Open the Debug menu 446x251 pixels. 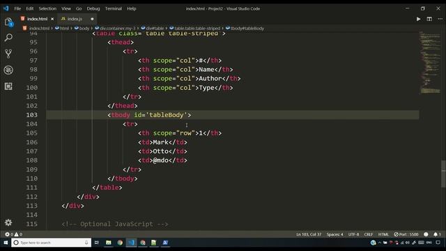93,8
